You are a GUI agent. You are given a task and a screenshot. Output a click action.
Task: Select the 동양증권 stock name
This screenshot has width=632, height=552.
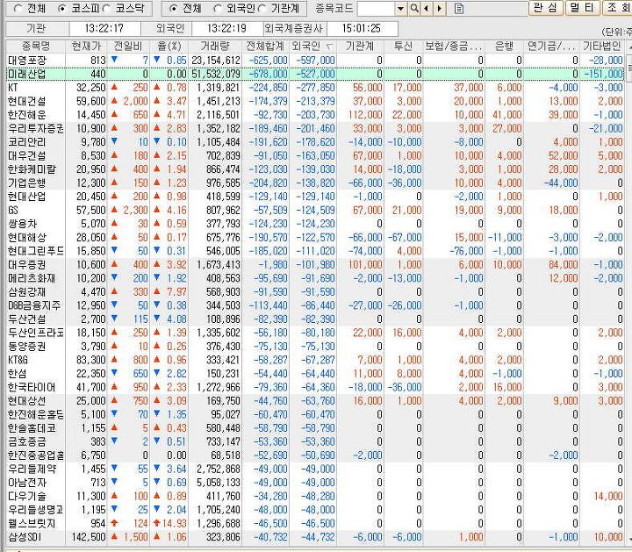pyautogui.click(x=26, y=347)
